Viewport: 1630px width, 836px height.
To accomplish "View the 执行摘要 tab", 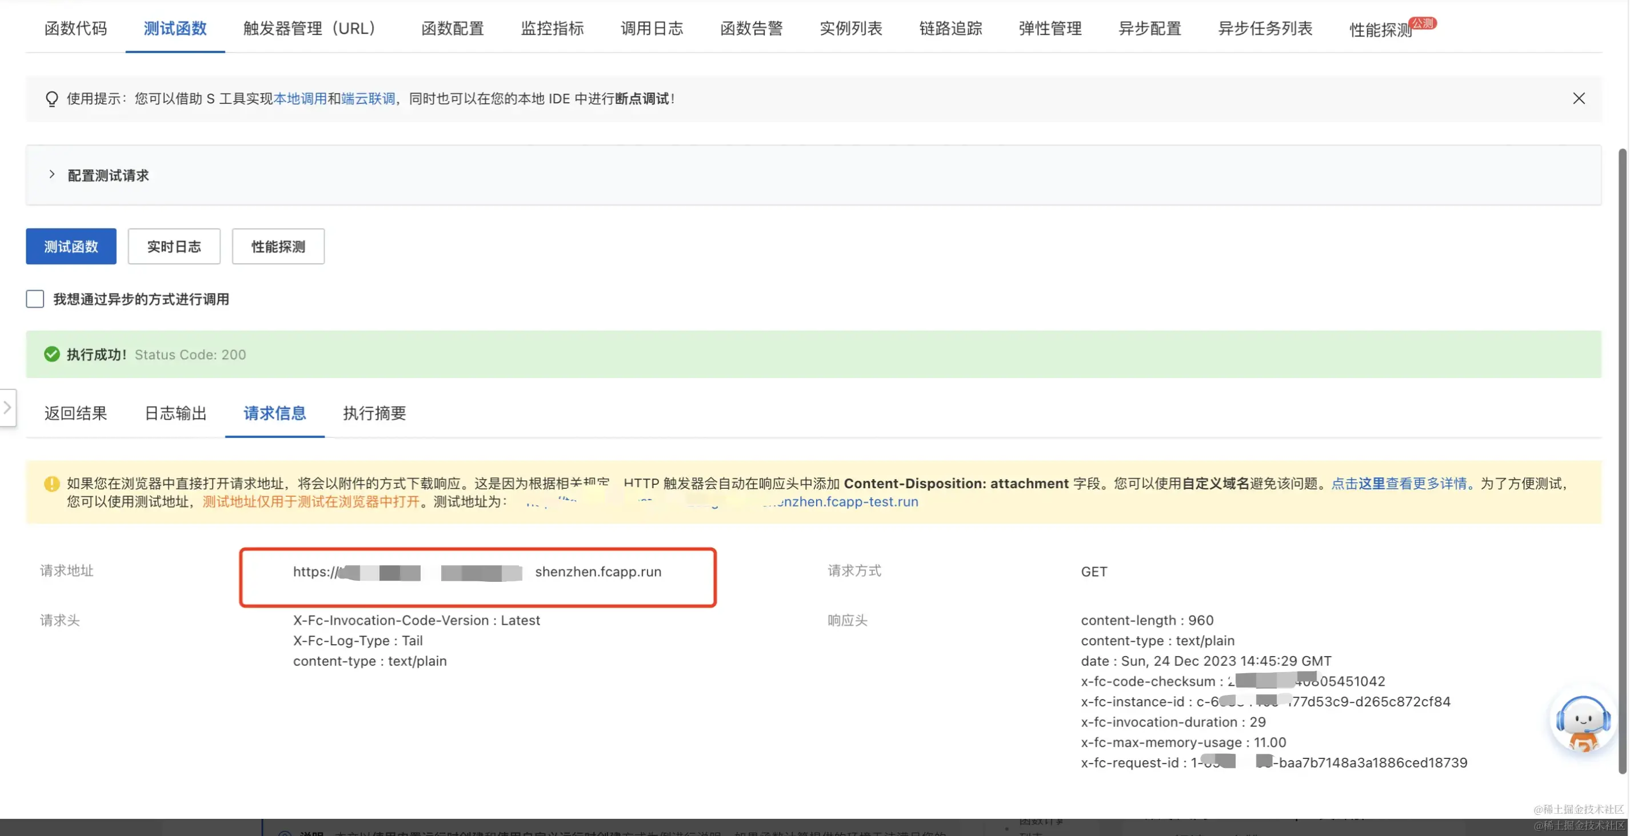I will click(374, 413).
